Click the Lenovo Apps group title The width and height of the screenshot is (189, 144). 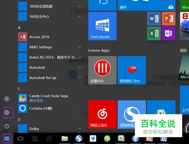click(x=99, y=50)
